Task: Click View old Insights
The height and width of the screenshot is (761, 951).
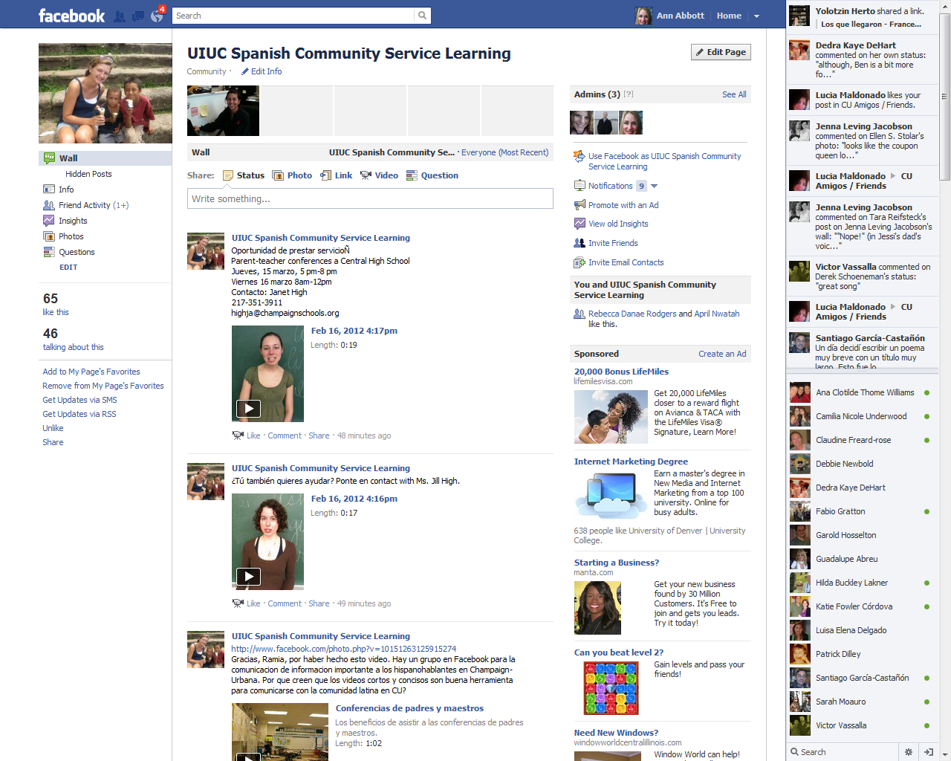Action: [618, 224]
